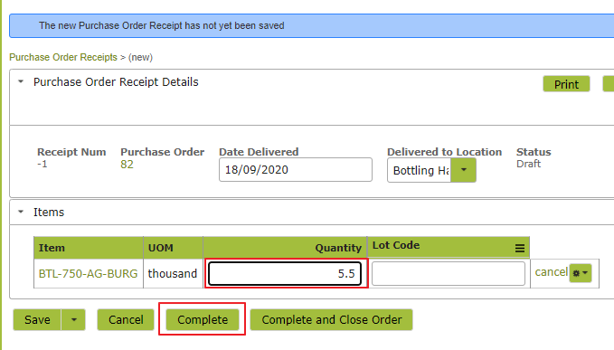This screenshot has height=350, width=614.
Task: Open the Purchase Order Receipts breadcrumb link
Action: coord(63,57)
